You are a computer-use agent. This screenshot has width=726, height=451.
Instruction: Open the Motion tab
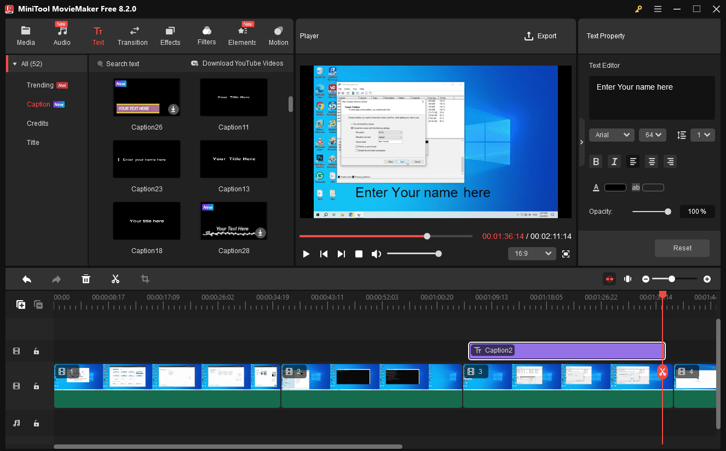coord(278,36)
